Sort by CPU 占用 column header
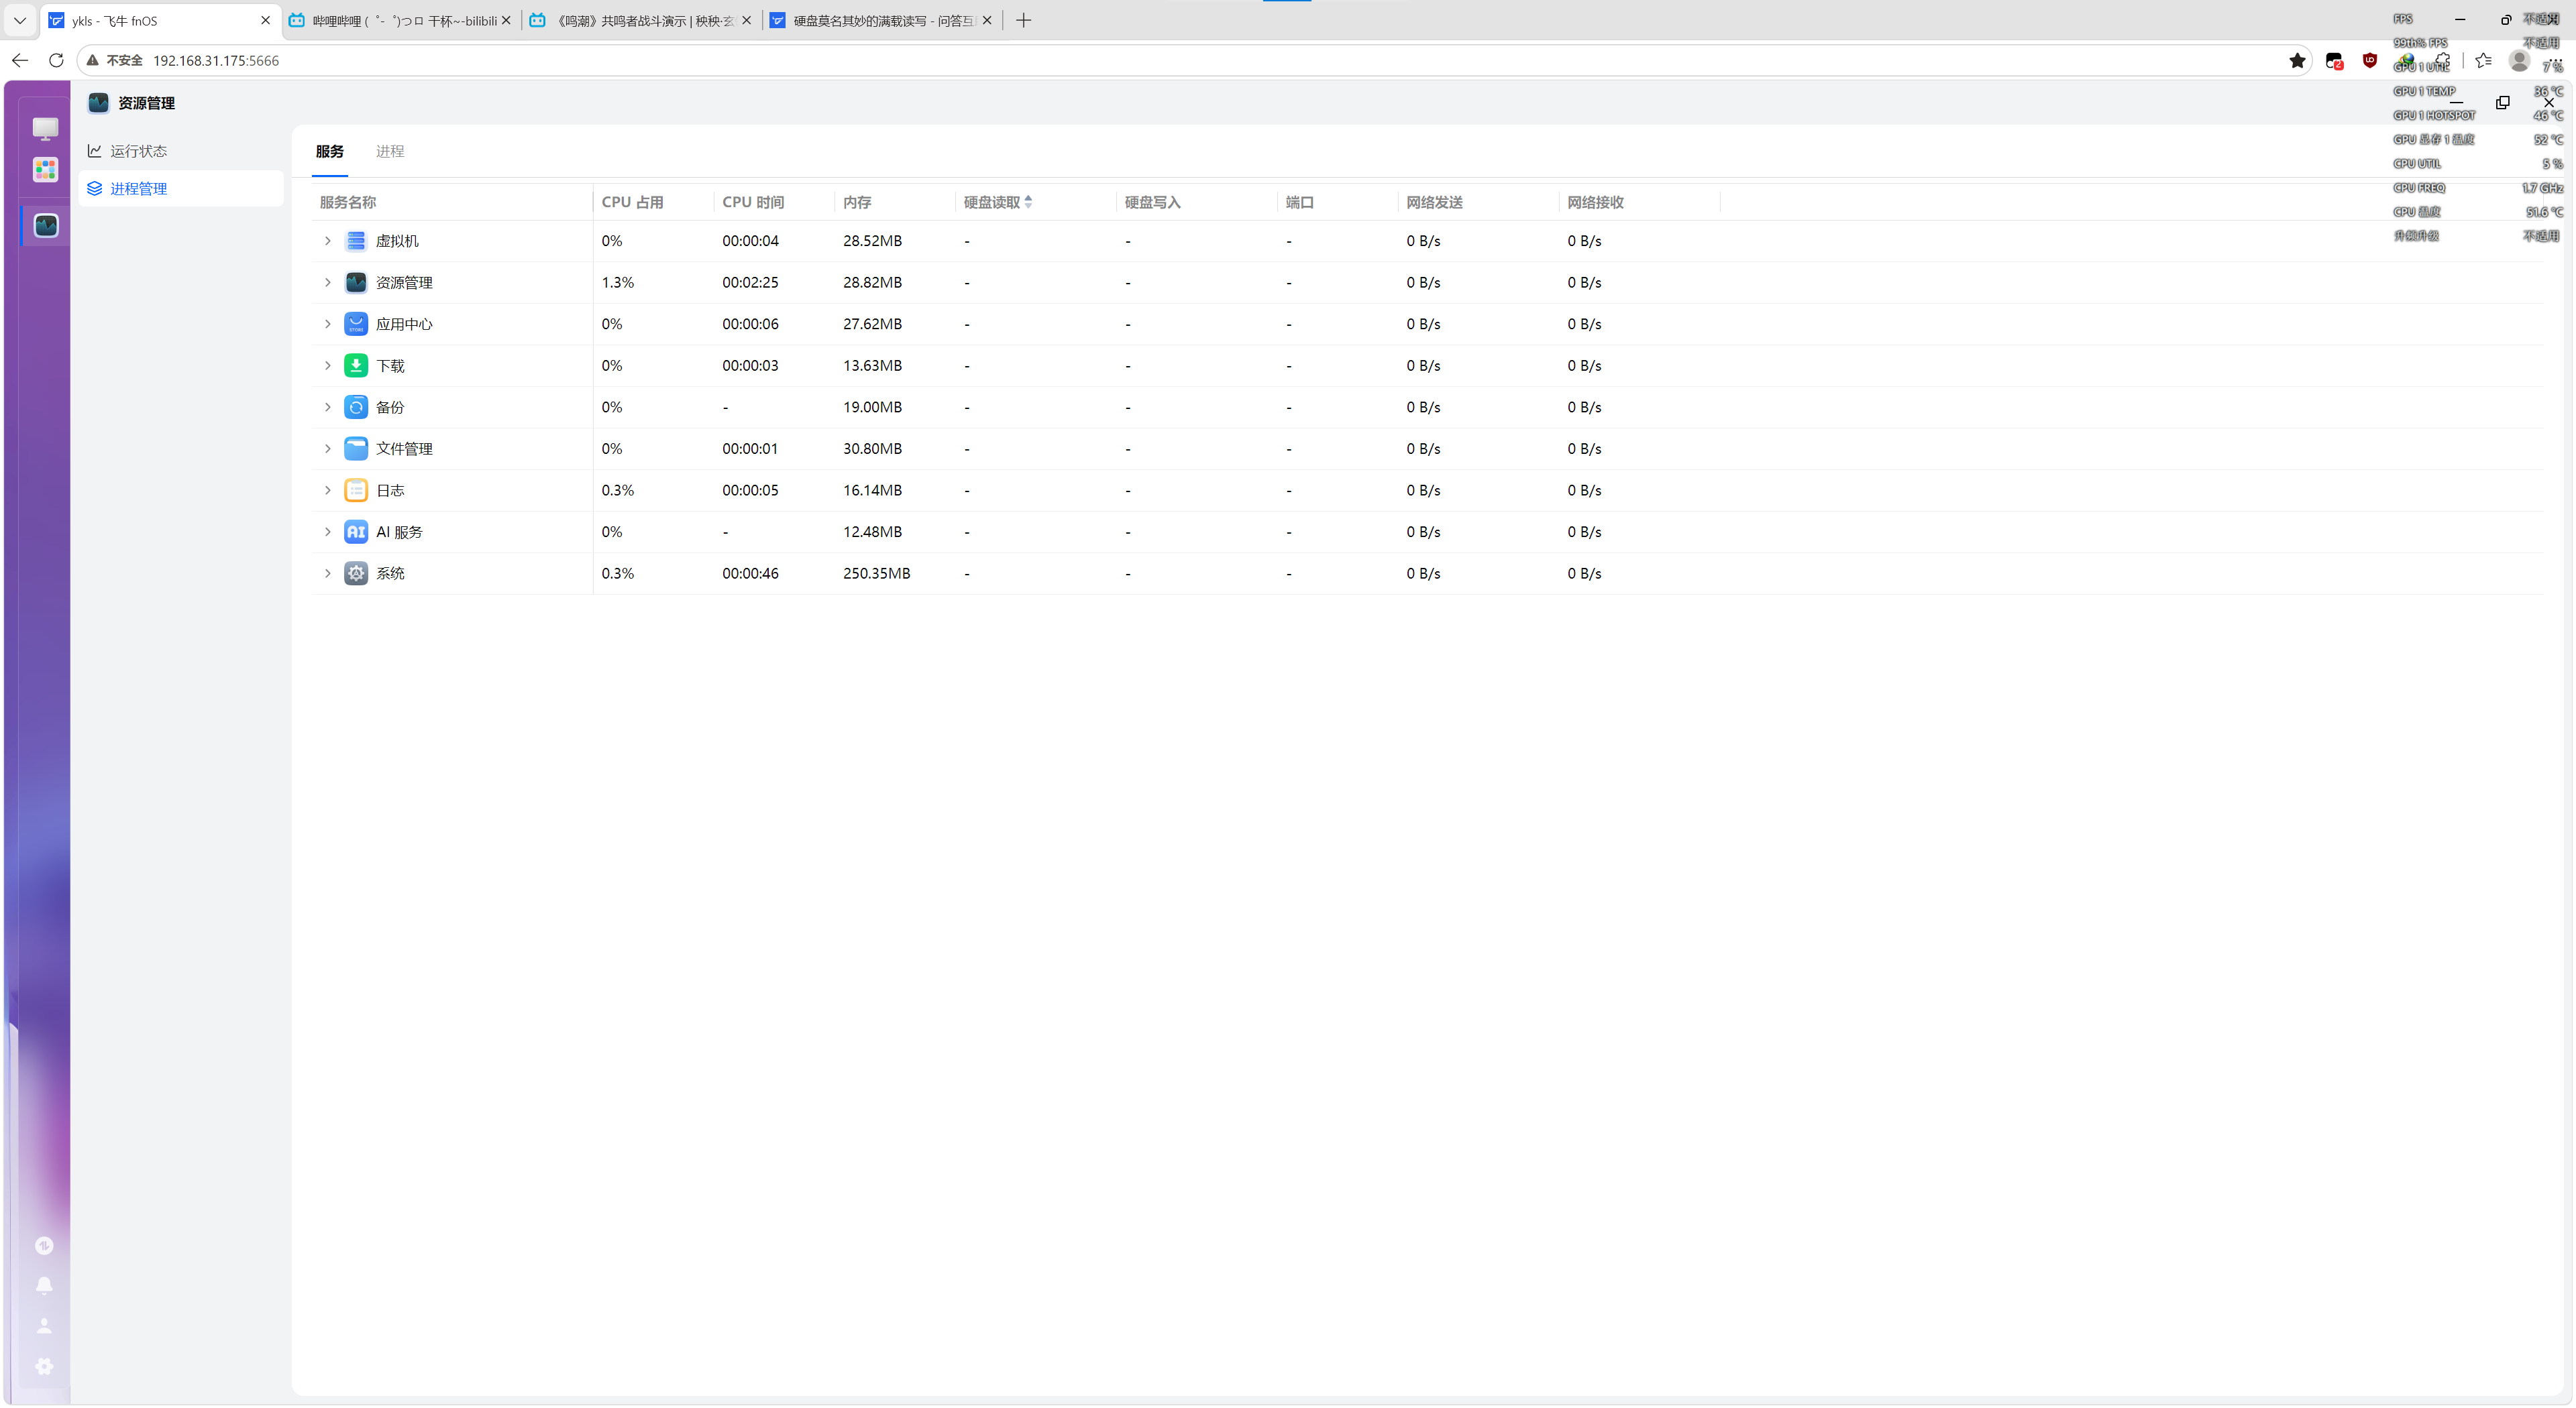This screenshot has width=2576, height=1408. pos(633,202)
